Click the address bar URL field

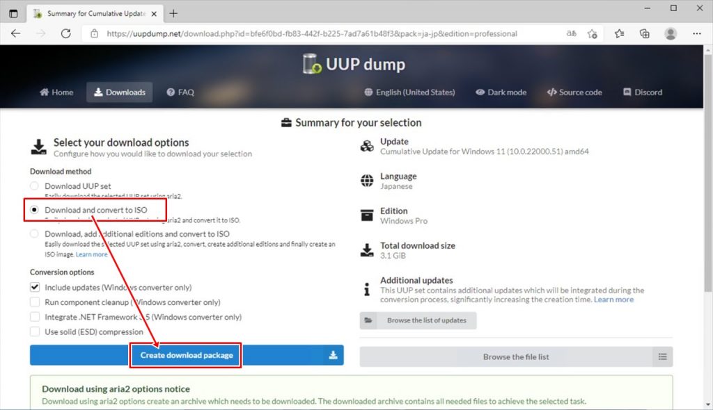[312, 33]
